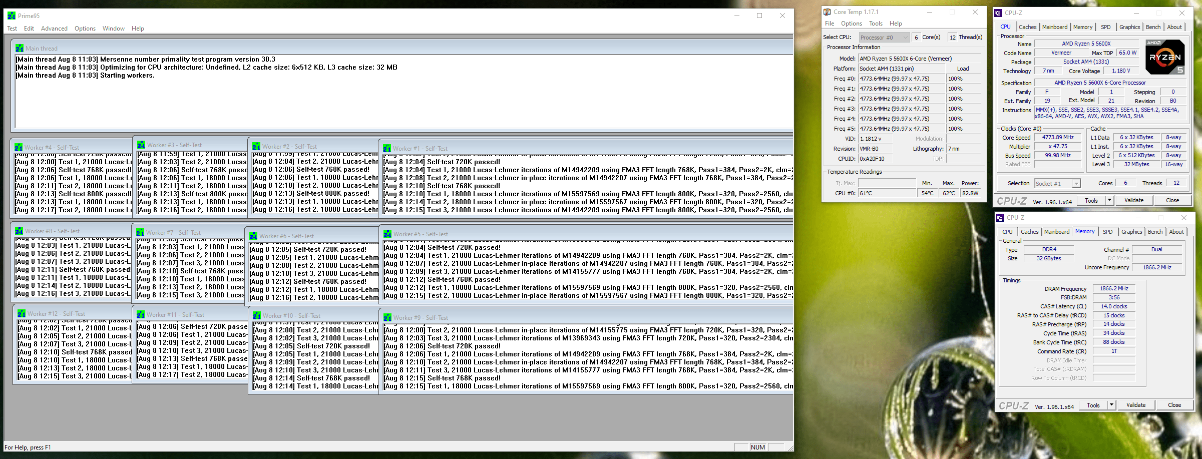The height and width of the screenshot is (459, 1202).
Task: Open the Window menu in Prime95
Action: pyautogui.click(x=114, y=29)
